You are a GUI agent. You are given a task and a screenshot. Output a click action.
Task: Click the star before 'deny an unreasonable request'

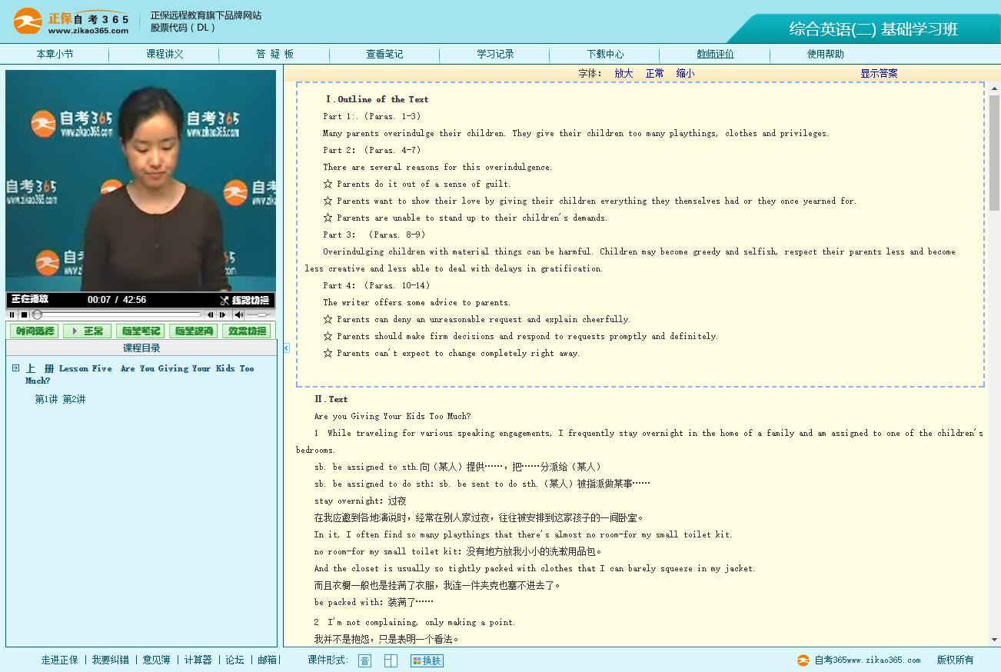click(328, 319)
